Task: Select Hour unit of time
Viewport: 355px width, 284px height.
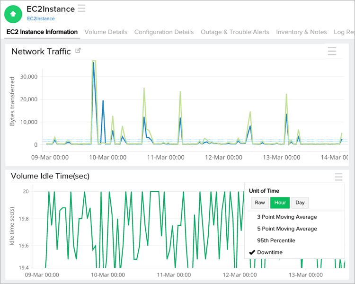Action: (280, 203)
